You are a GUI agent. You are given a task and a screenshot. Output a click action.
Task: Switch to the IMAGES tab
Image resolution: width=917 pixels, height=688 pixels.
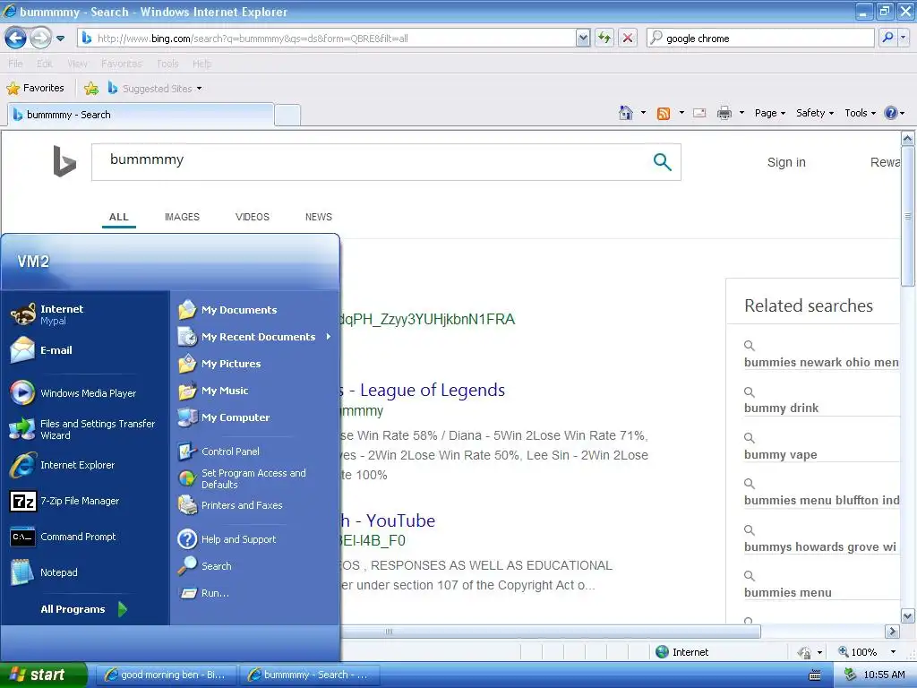[x=182, y=217]
